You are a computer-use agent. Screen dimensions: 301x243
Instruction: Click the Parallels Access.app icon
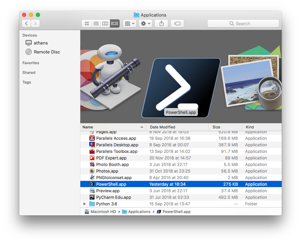pyautogui.click(x=92, y=138)
